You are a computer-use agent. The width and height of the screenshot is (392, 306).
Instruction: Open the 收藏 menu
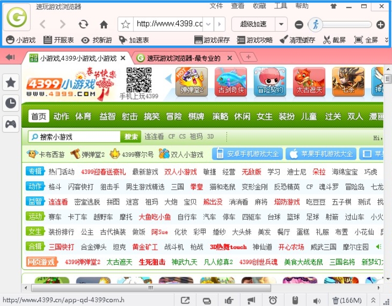pos(259,5)
